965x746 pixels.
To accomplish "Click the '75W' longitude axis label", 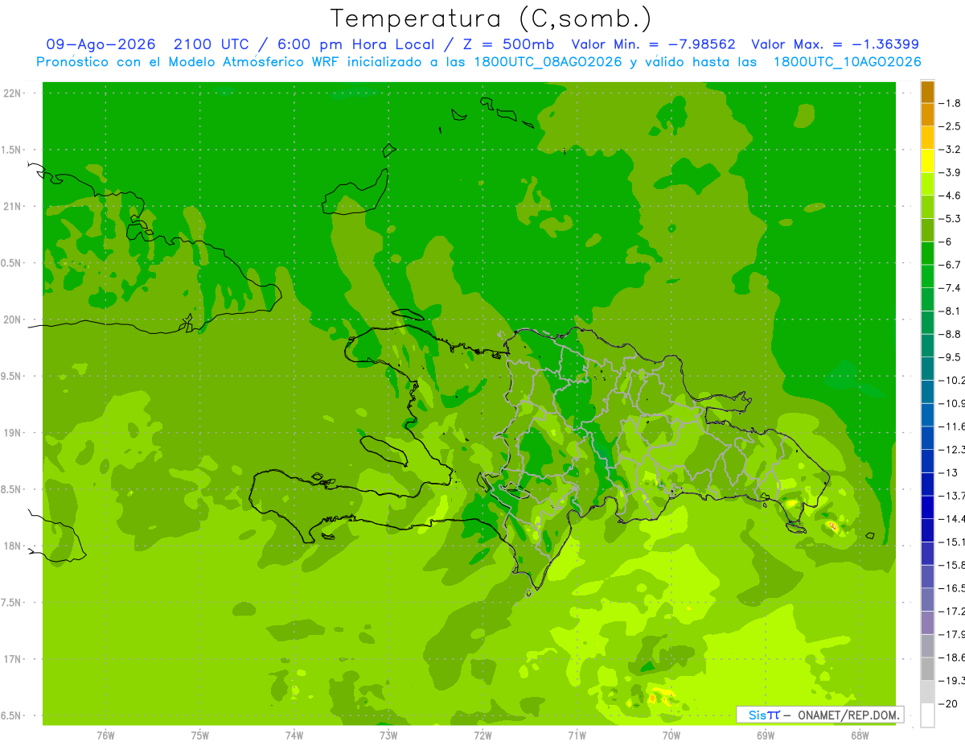I will pos(199,736).
